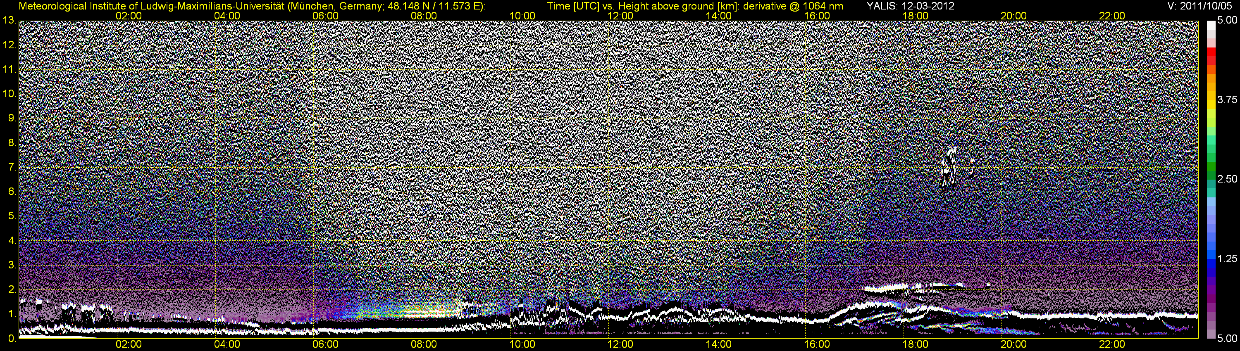Click the 5.00 value atop the color scale
Image resolution: width=1240 pixels, height=351 pixels.
[1227, 21]
